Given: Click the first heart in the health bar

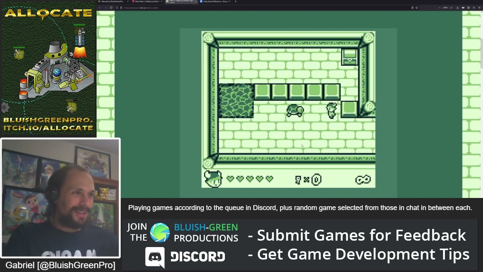Looking at the screenshot, I should click(230, 179).
